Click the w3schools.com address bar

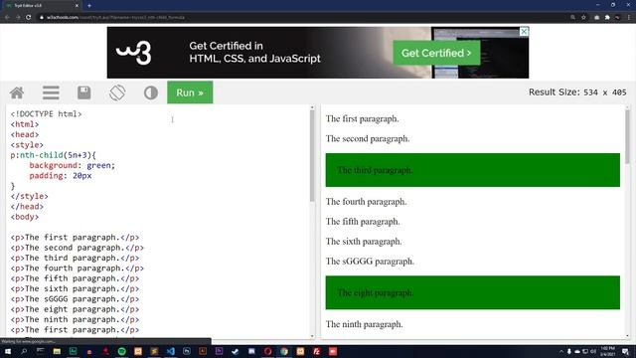tap(300, 18)
